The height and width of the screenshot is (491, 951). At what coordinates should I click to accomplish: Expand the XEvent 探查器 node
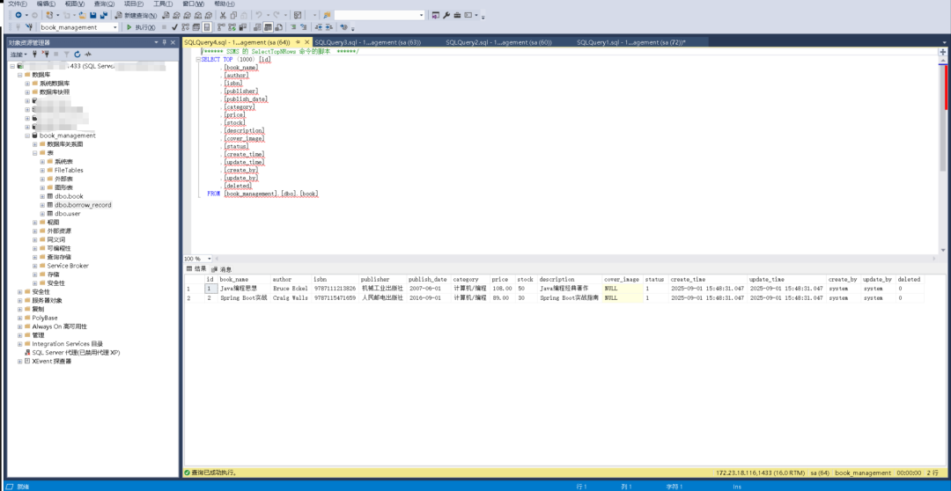19,362
